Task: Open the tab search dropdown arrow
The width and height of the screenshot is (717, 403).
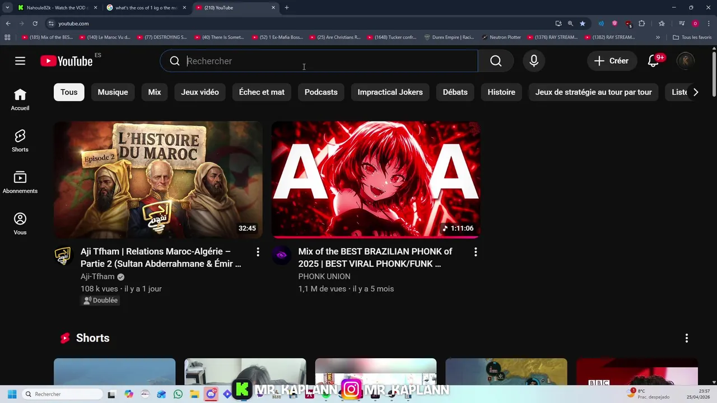Action: (x=7, y=8)
